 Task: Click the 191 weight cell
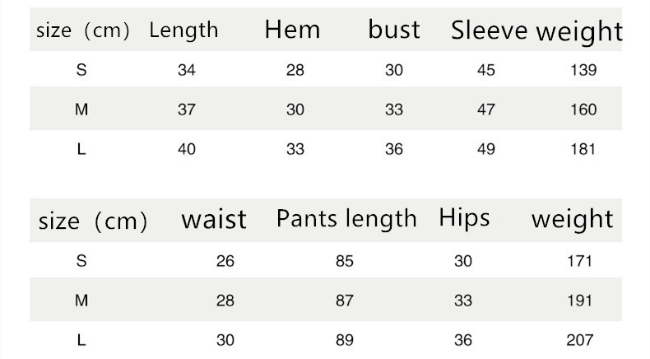coord(579,301)
